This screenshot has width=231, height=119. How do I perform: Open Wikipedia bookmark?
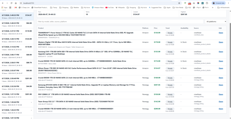coord(120,7)
